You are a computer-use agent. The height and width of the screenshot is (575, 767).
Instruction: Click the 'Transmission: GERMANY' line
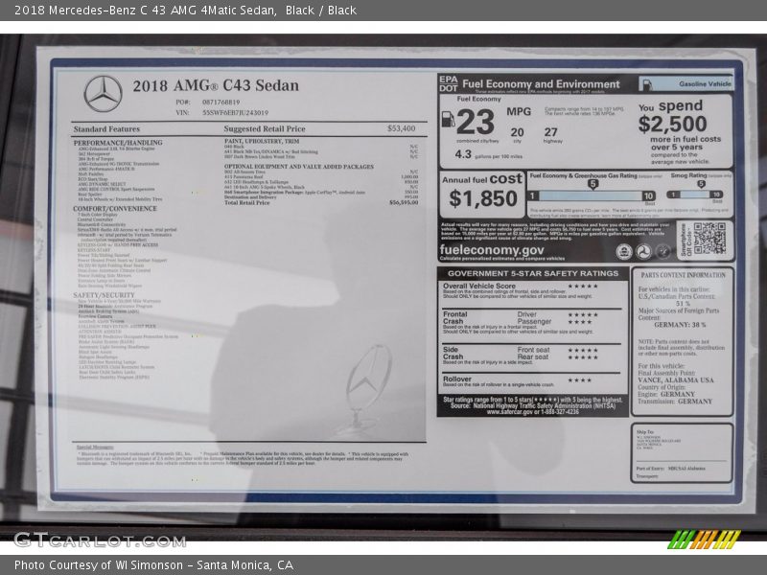[675, 402]
